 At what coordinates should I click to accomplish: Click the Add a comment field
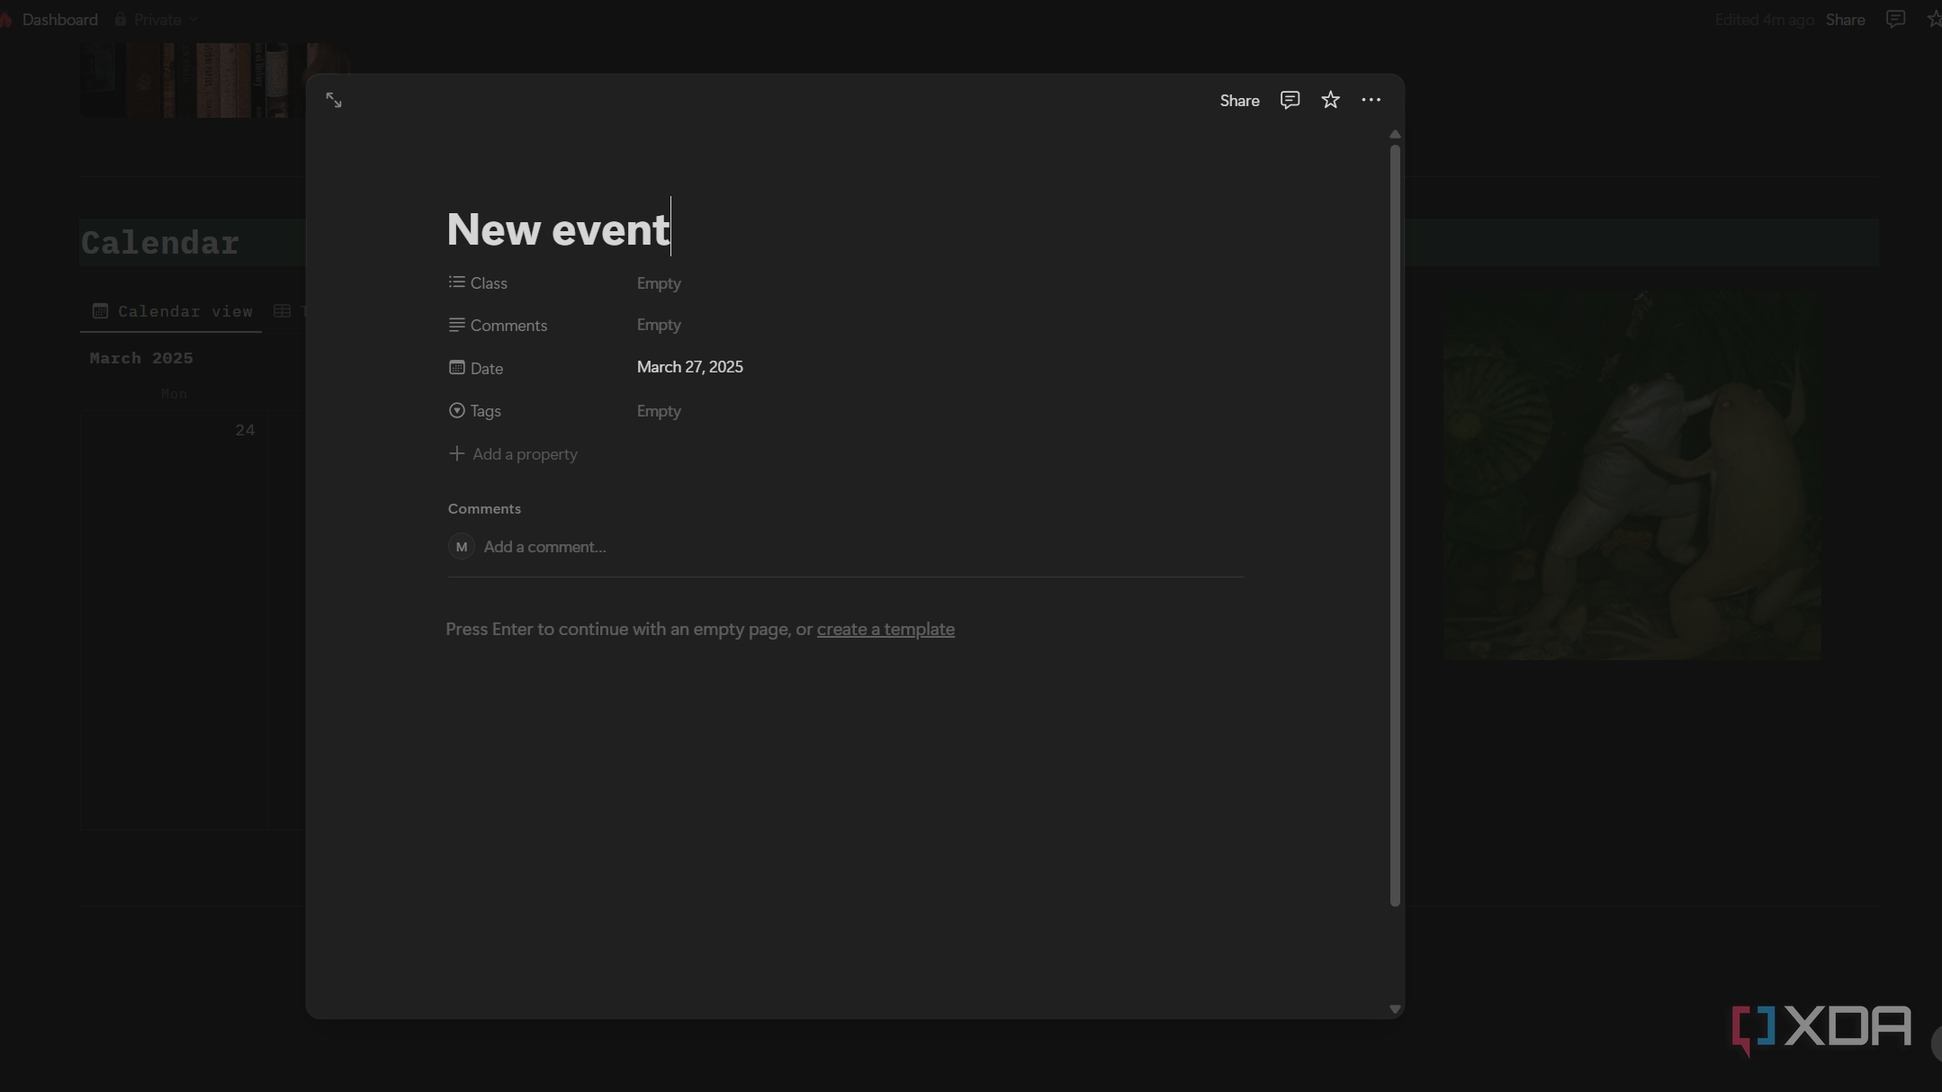544,547
